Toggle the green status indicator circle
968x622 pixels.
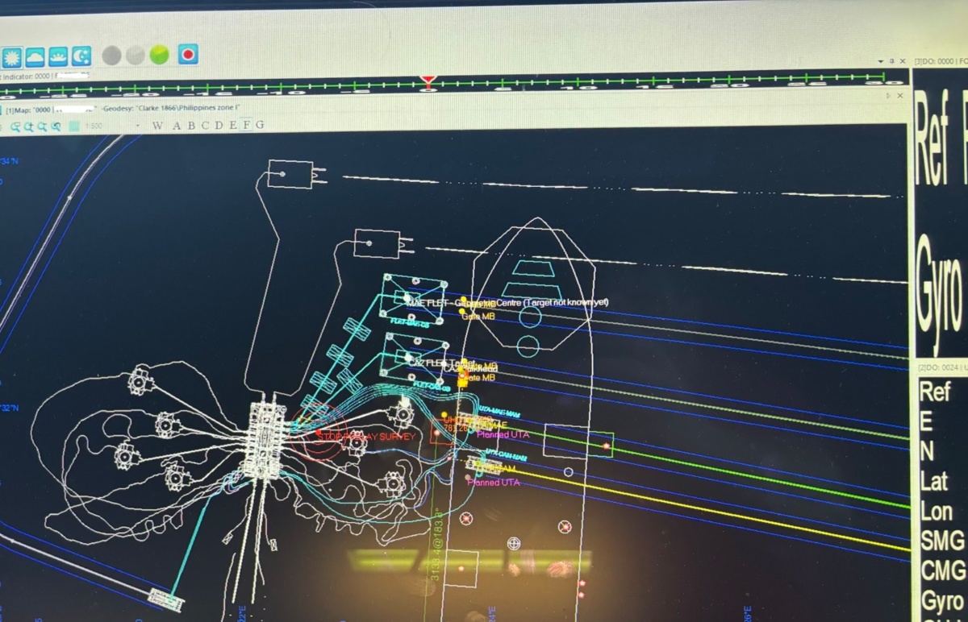pos(159,55)
